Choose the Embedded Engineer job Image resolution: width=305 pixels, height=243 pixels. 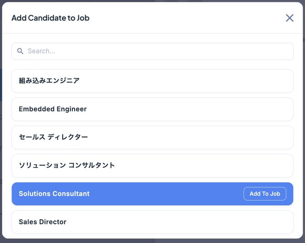pyautogui.click(x=152, y=109)
